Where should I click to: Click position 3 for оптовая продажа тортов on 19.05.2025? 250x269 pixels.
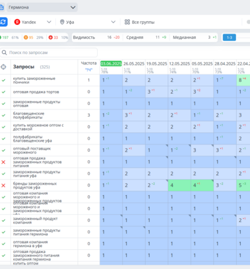click(x=156, y=92)
